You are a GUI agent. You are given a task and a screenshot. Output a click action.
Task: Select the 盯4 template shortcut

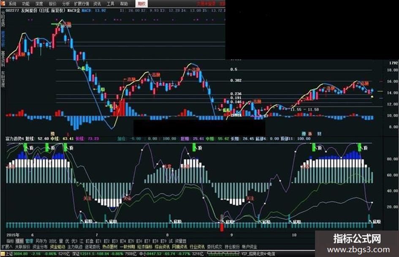tap(123, 241)
